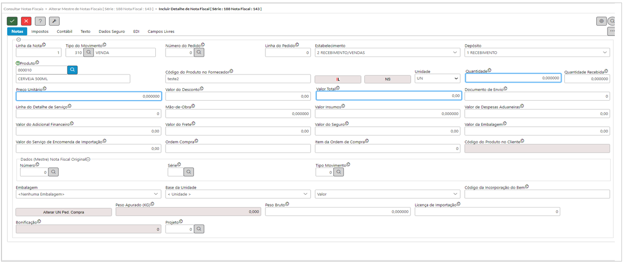Cancel using the red X button
The width and height of the screenshot is (623, 262).
26,21
